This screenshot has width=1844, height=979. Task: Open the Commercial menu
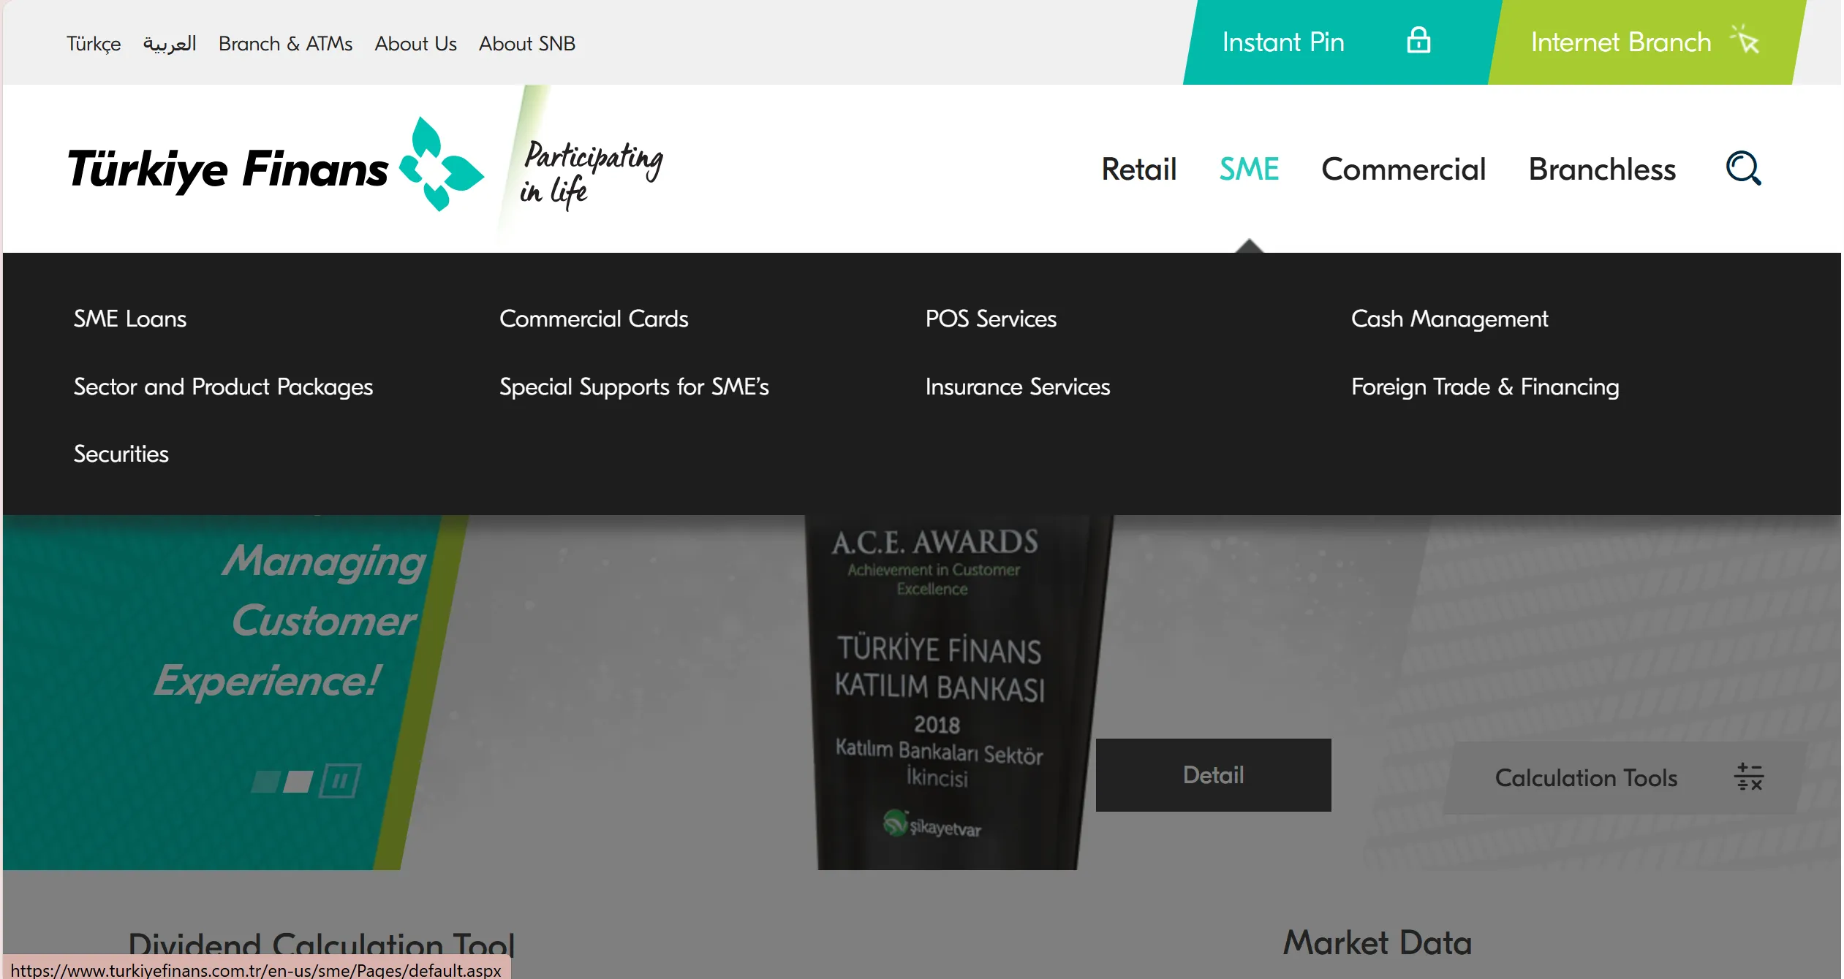[x=1403, y=169]
